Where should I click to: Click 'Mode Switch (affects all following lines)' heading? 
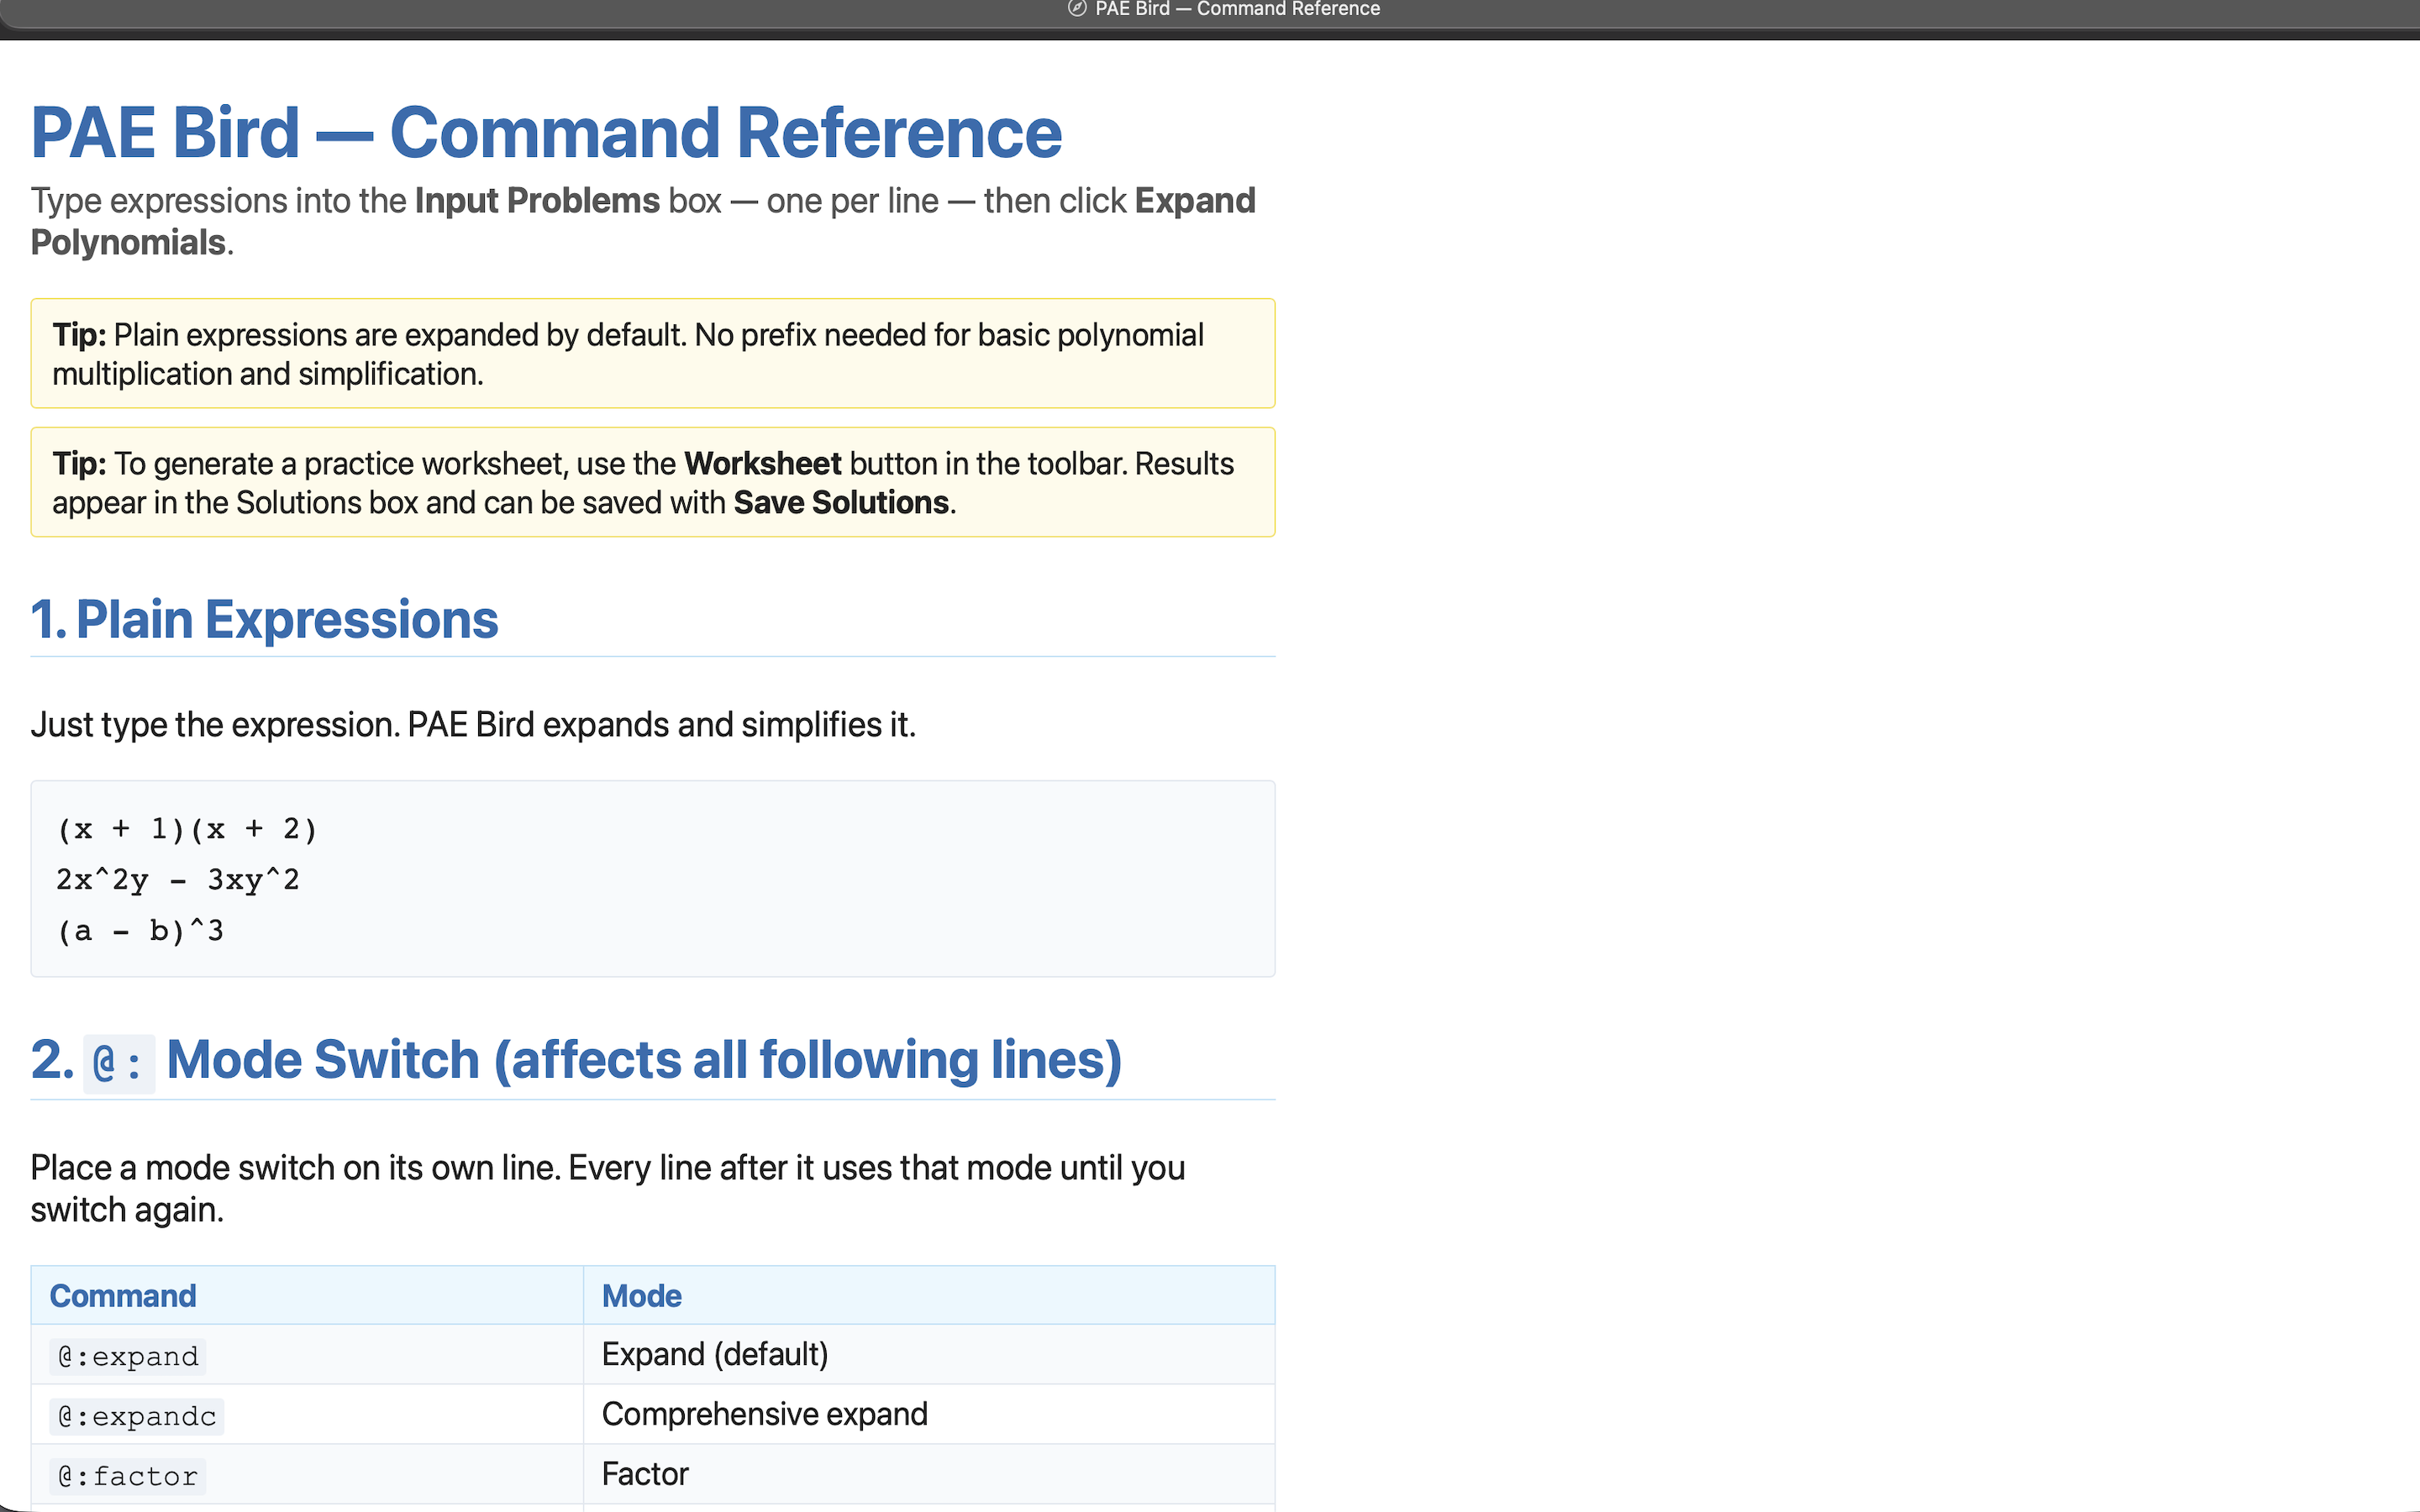644,1060
